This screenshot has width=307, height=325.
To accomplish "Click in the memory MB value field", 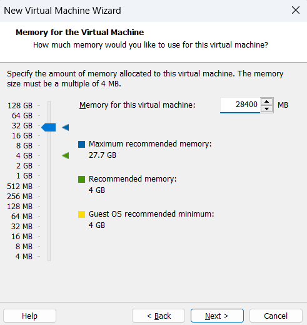I will click(x=240, y=105).
